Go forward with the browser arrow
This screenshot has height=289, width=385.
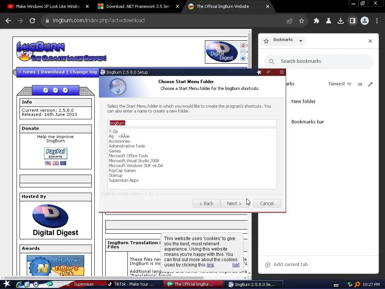pyautogui.click(x=20, y=21)
